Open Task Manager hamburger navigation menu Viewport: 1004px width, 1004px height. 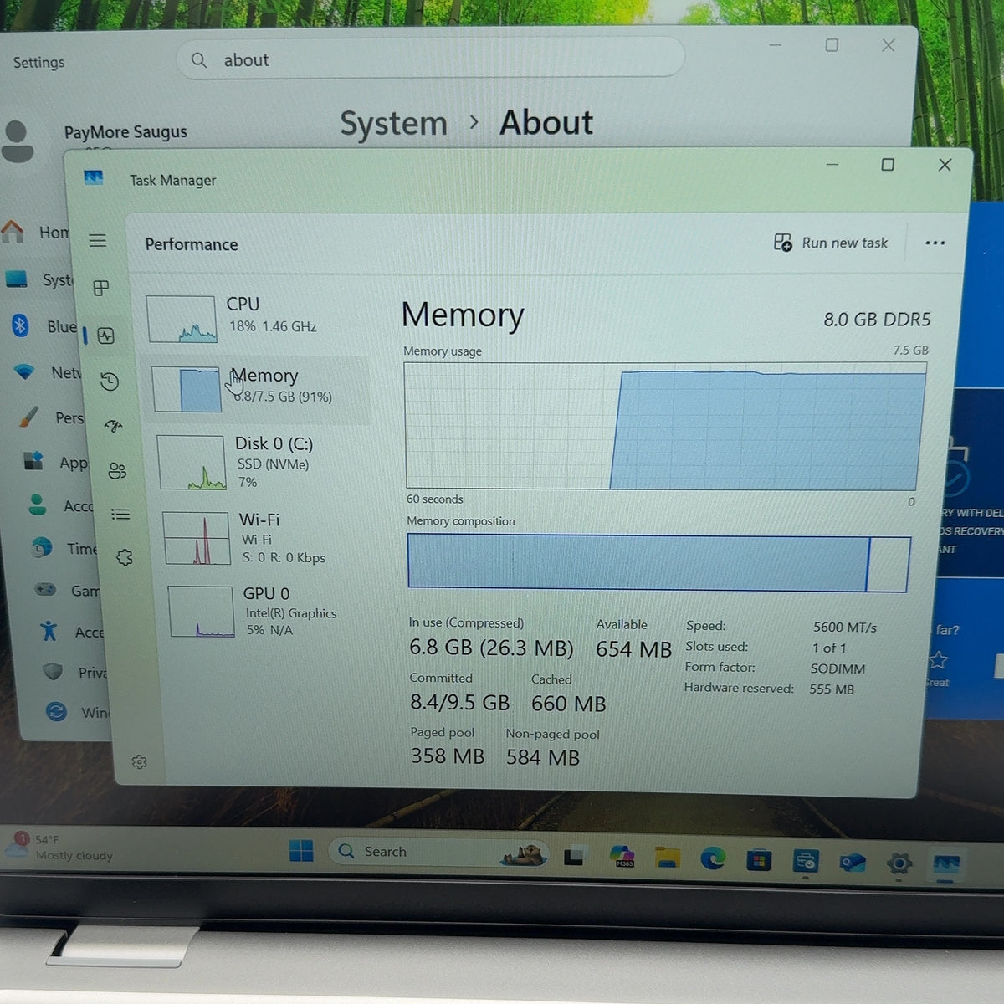pos(98,241)
